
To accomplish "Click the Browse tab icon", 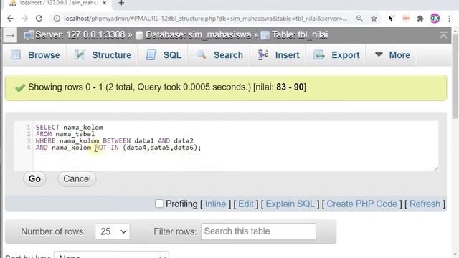I will [x=16, y=54].
